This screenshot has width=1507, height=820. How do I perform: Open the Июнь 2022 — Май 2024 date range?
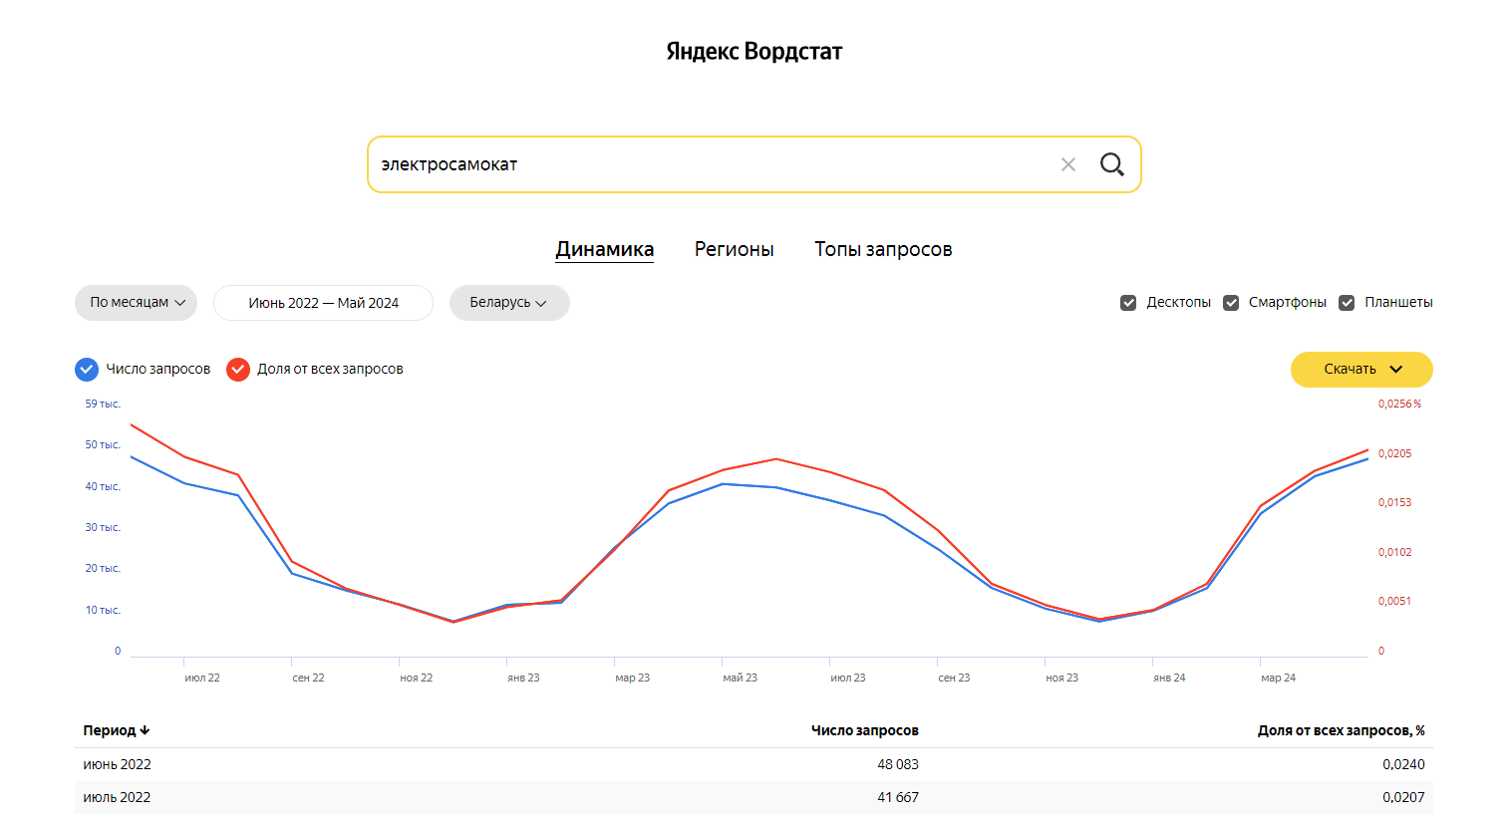pos(324,303)
